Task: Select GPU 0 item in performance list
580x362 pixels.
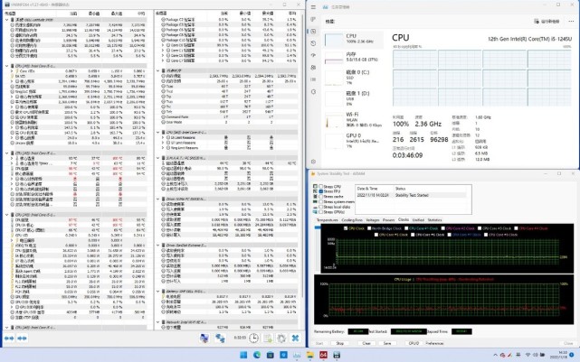Action: pyautogui.click(x=353, y=141)
